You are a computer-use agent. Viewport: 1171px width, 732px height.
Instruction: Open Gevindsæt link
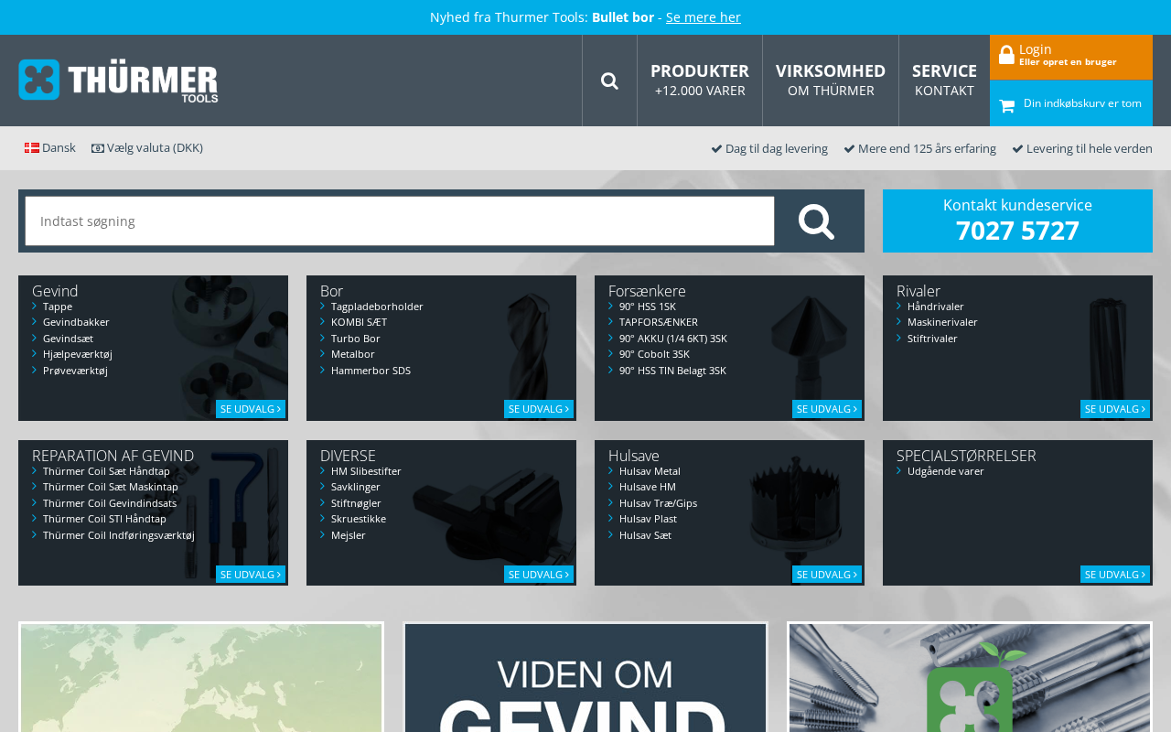pos(68,339)
